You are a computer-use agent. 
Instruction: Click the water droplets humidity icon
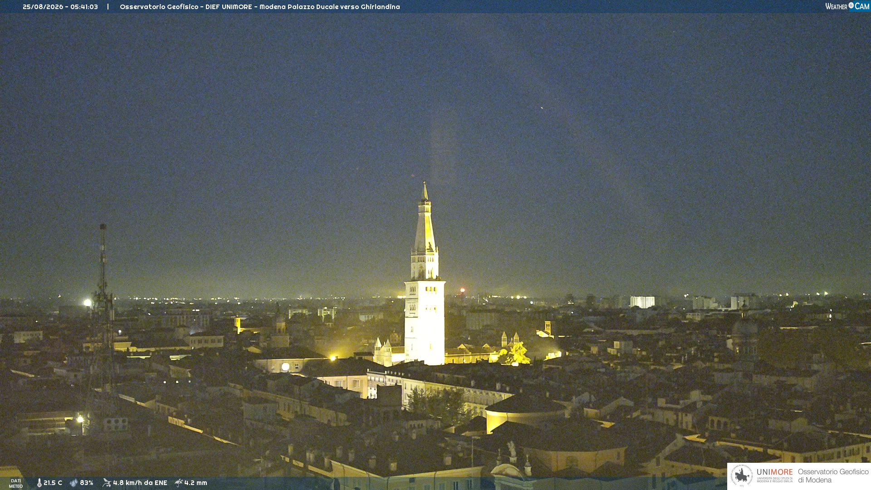pyautogui.click(x=73, y=483)
